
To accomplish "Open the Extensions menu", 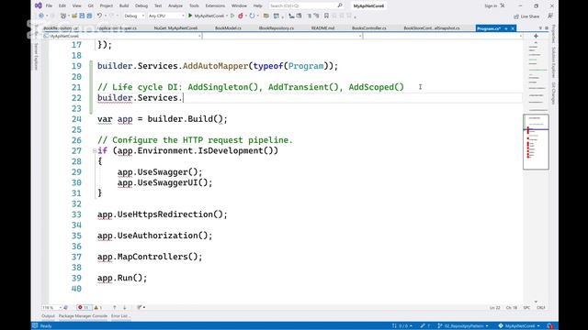I will click(x=215, y=6).
